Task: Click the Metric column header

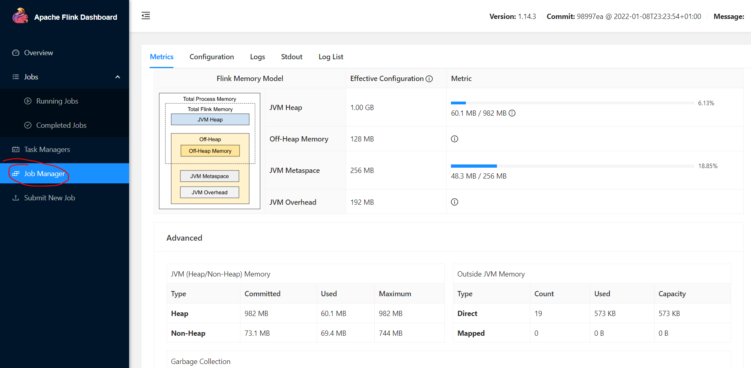Action: [461, 79]
